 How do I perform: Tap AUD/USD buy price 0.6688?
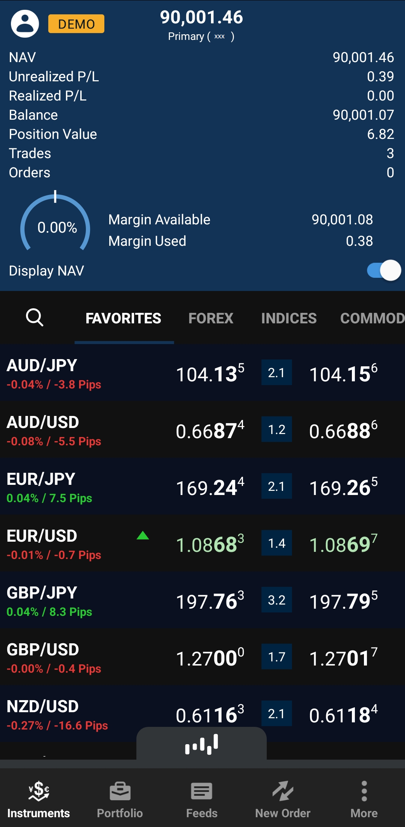point(343,431)
